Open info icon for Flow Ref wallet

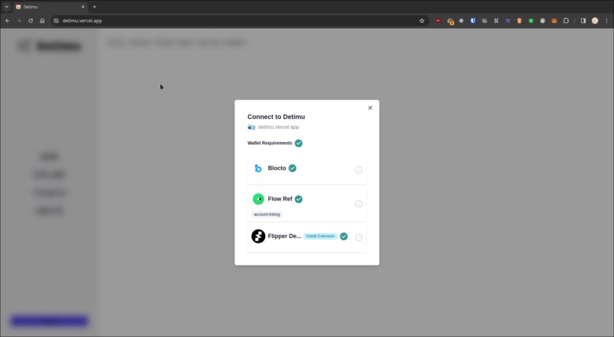click(x=358, y=204)
